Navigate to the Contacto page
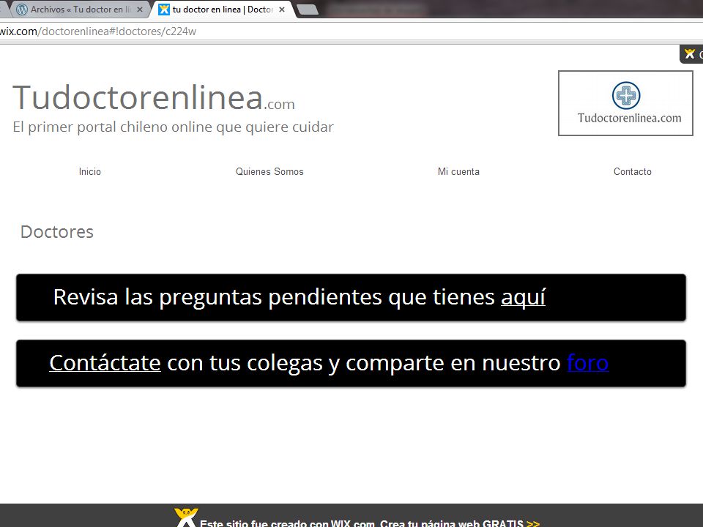The width and height of the screenshot is (703, 527). point(632,171)
